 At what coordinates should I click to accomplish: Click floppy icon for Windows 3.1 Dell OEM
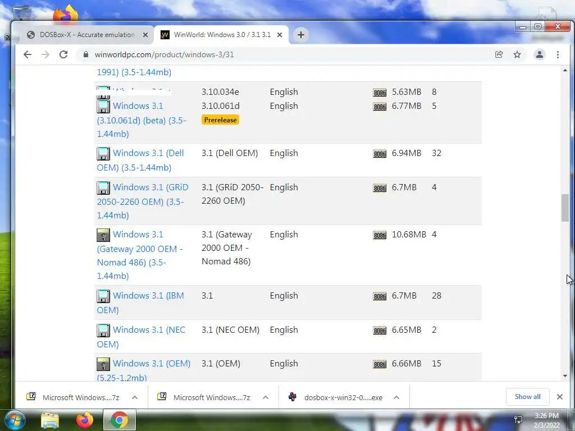103,154
